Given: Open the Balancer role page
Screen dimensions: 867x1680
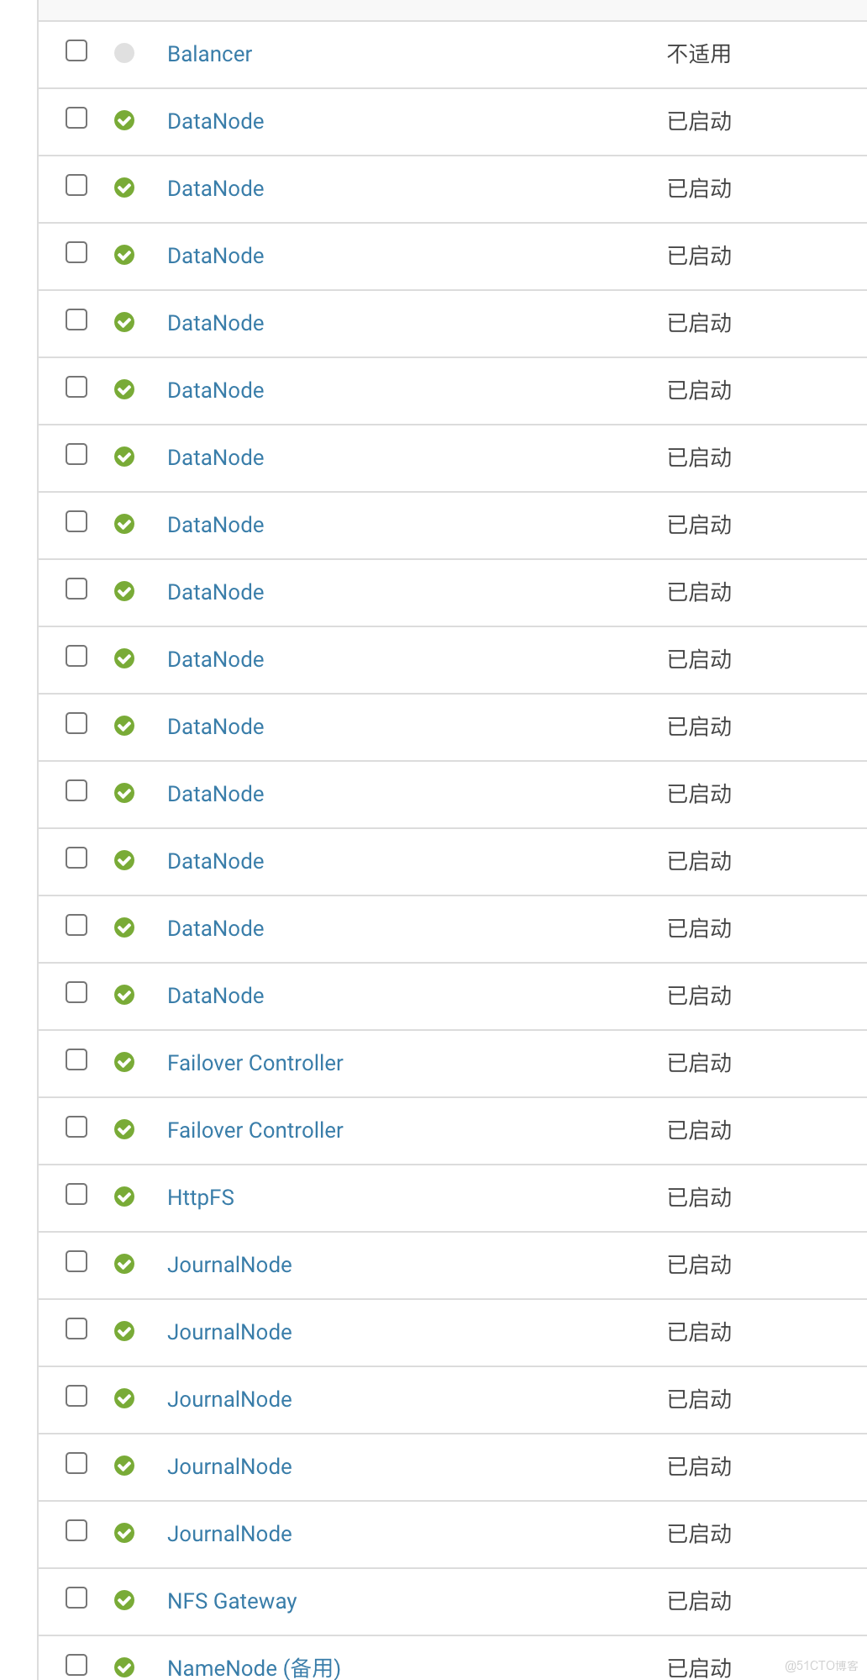Looking at the screenshot, I should point(209,53).
